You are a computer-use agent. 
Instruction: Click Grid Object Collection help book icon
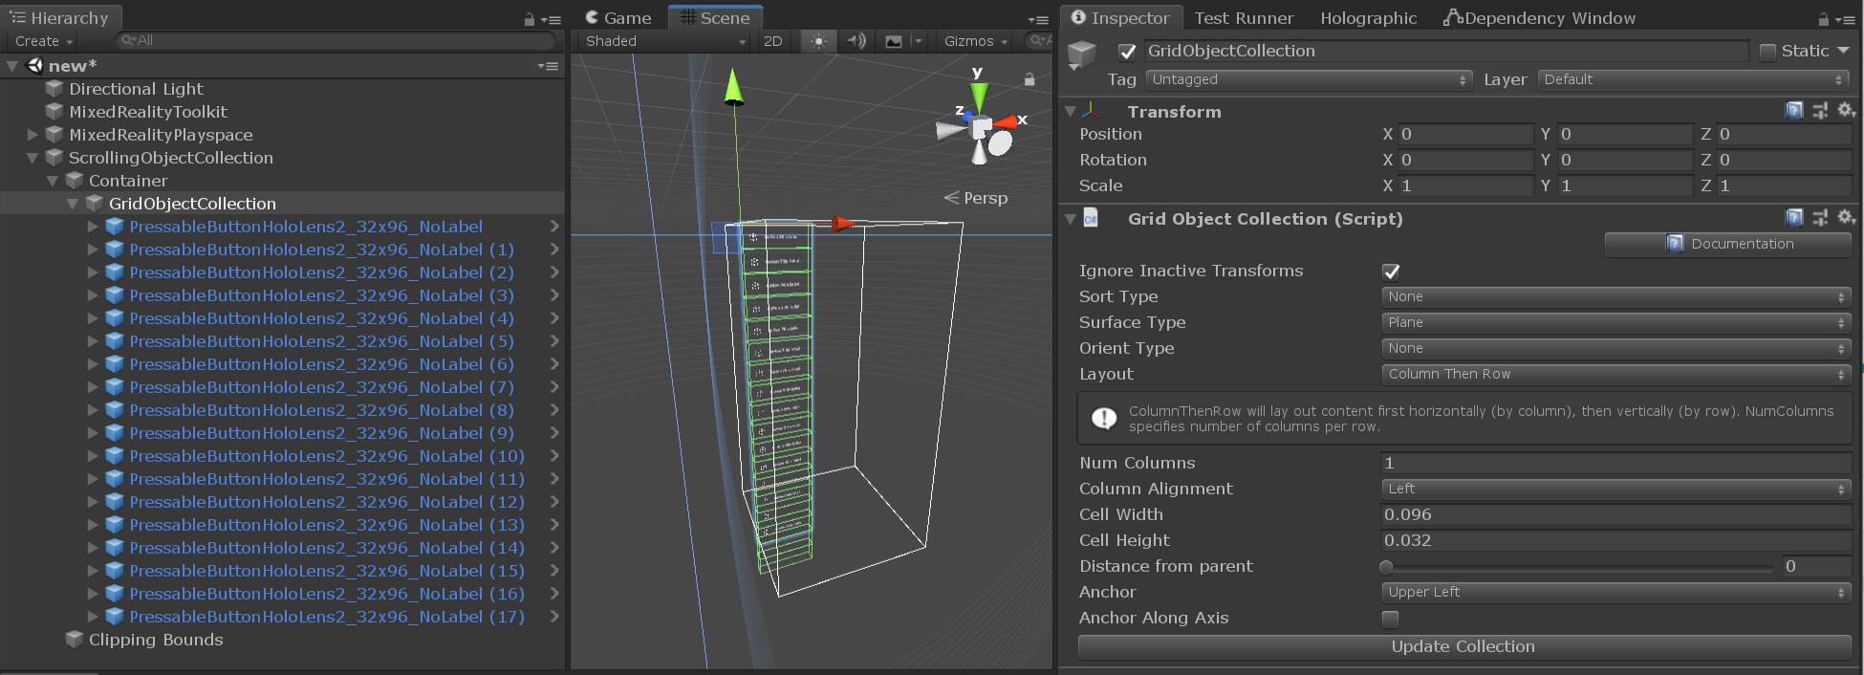[1794, 218]
